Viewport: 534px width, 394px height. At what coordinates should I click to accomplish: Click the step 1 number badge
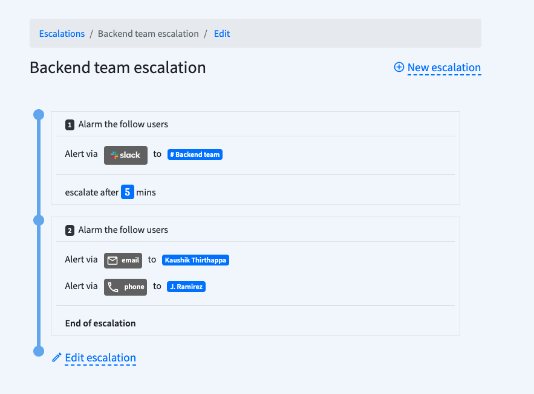click(70, 125)
